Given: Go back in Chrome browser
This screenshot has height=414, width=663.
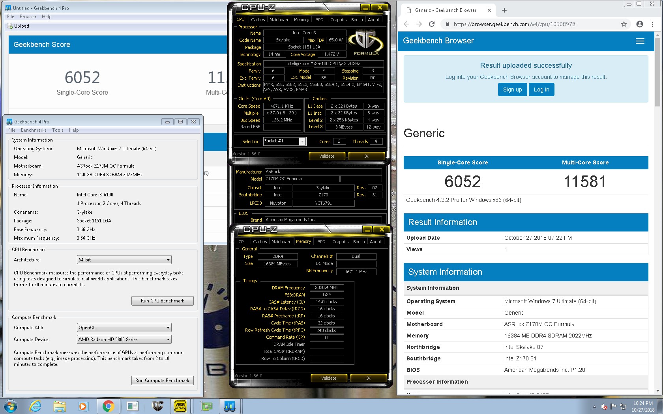Looking at the screenshot, I should click(406, 24).
